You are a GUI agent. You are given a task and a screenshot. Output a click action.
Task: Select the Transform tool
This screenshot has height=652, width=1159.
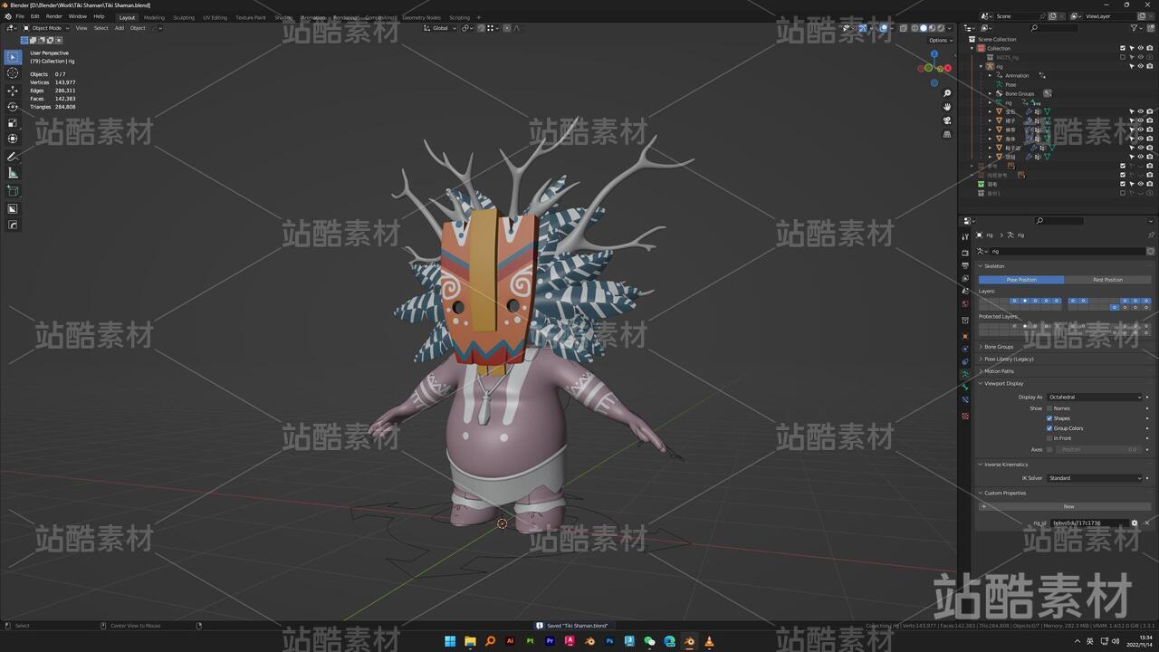[13, 139]
